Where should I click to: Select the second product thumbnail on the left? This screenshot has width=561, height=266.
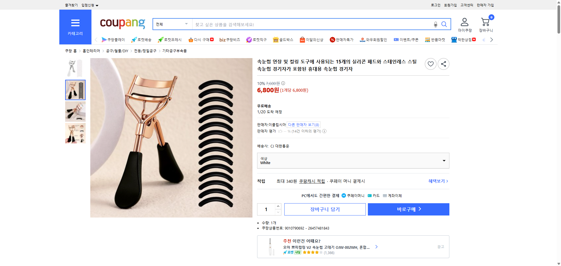[75, 90]
